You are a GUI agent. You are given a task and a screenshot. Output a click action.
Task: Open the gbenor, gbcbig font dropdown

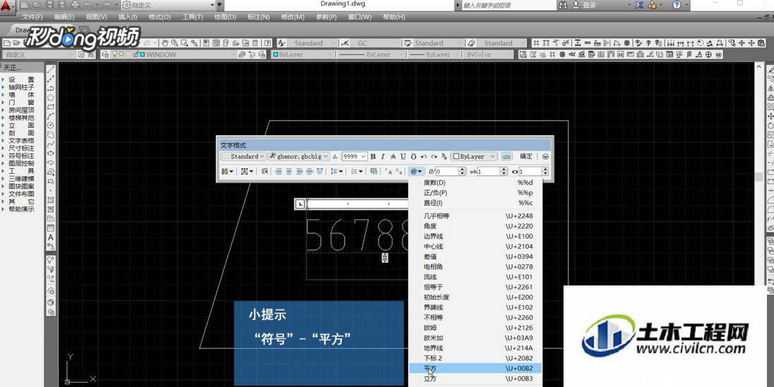(299, 156)
